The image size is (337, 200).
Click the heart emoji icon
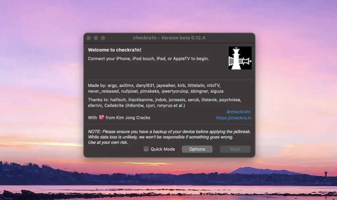click(101, 118)
